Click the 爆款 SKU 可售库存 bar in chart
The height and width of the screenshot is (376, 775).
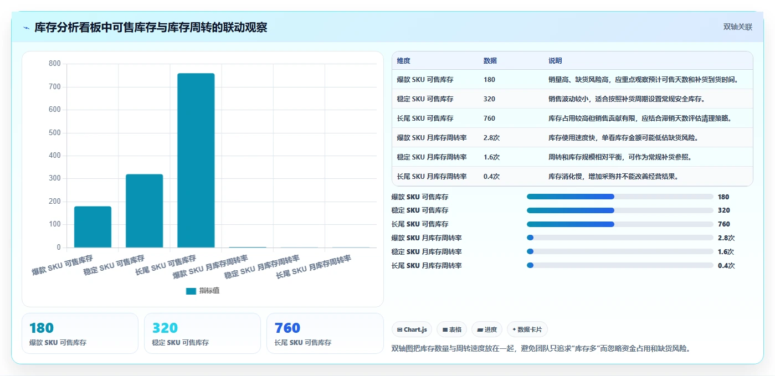pyautogui.click(x=93, y=227)
